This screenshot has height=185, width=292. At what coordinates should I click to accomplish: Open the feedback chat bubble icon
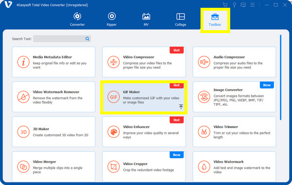click(243, 5)
